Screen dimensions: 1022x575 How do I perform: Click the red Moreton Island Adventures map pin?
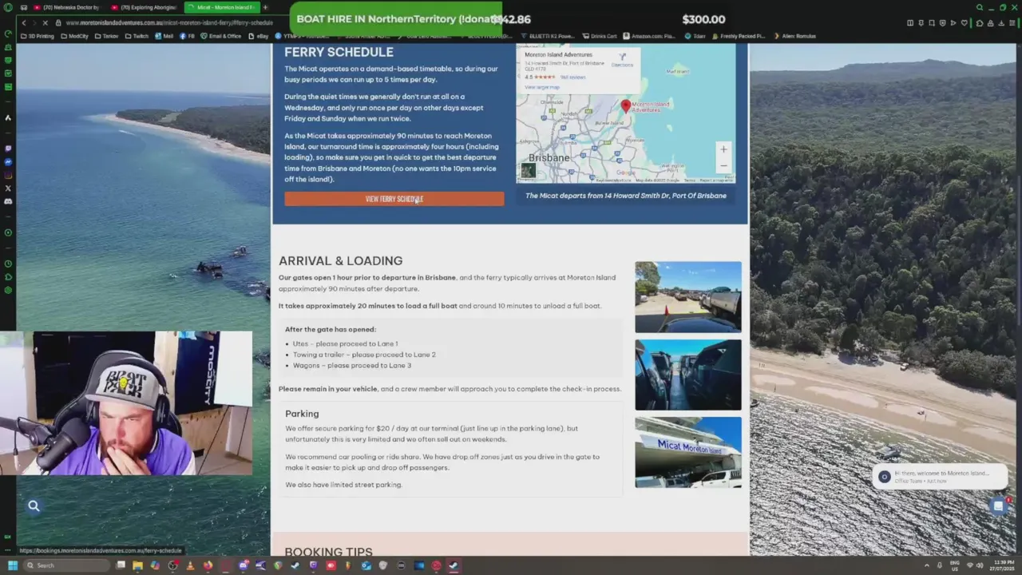coord(626,106)
